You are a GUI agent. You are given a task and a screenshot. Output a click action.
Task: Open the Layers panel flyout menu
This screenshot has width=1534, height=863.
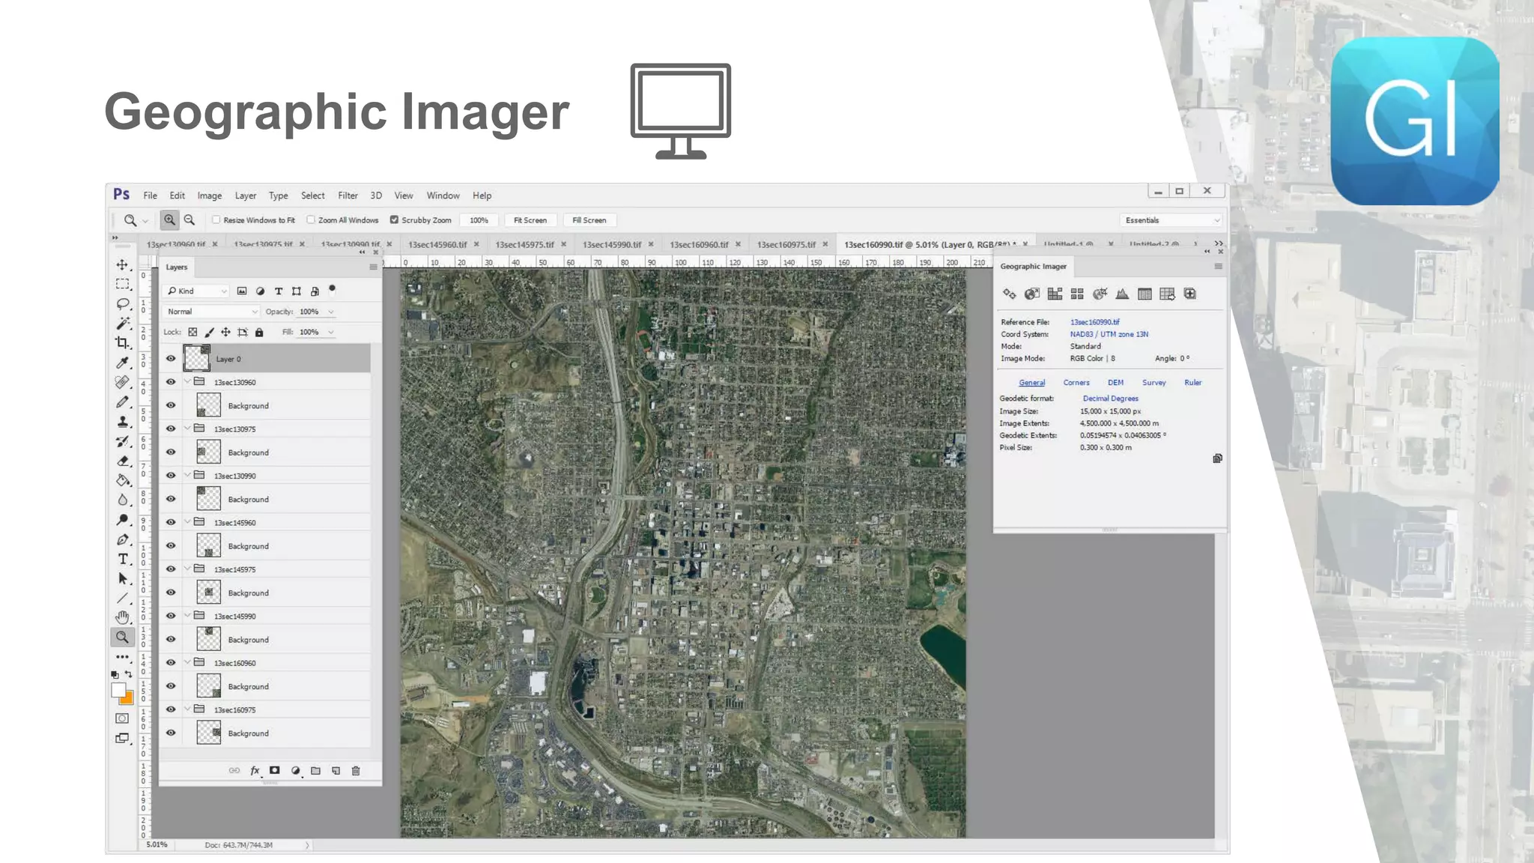click(373, 267)
